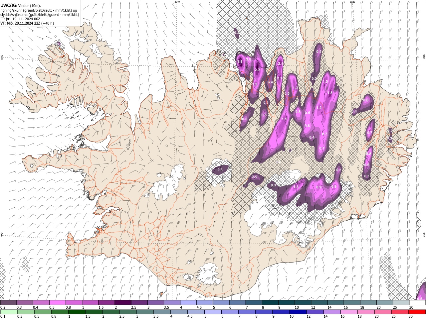Select the bright pink snow swatch above 0.5

coord(58,303)
